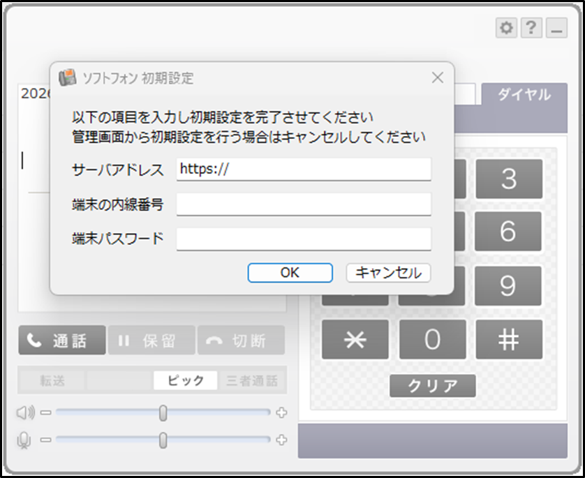585x478 pixels.
Task: Click the minus icon beside microphone slider
Action: (45, 440)
